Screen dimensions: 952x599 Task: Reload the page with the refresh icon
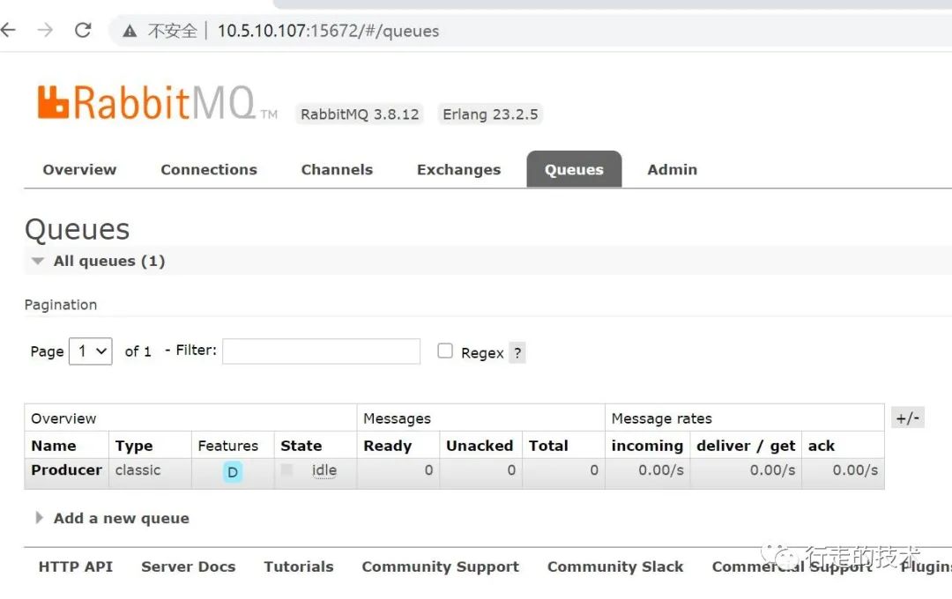tap(83, 30)
